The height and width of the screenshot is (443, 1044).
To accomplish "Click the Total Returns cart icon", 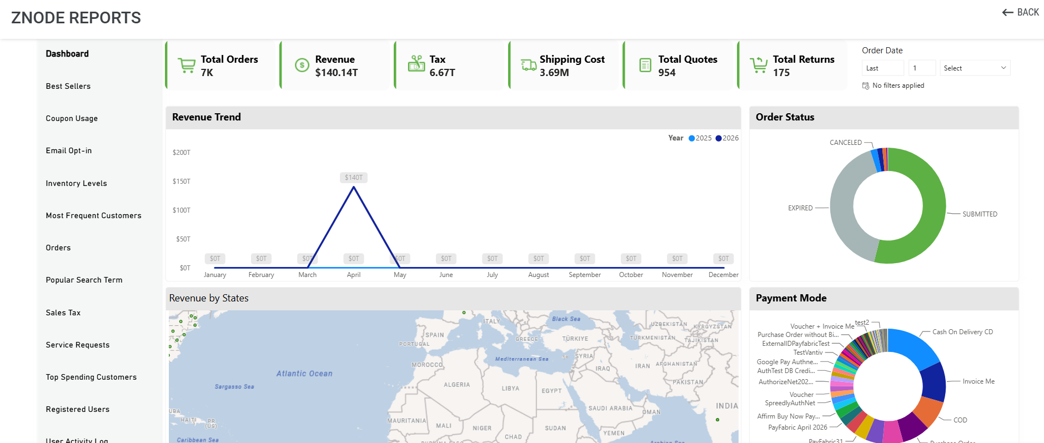I will click(759, 66).
